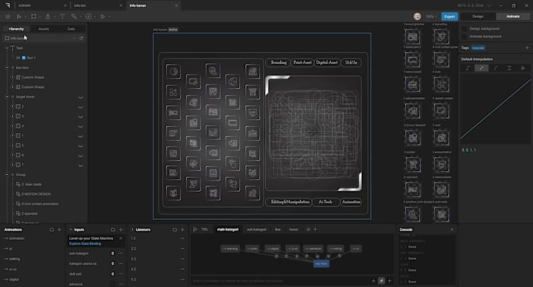Switch to Animate mode
Screen dimensions: 533x287
[x=512, y=16]
